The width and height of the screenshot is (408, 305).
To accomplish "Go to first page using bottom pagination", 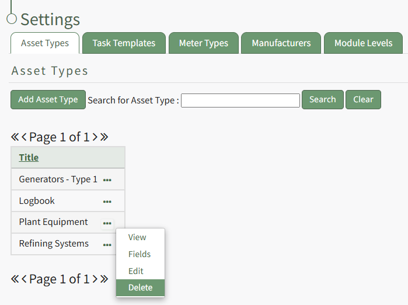I will [x=15, y=279].
